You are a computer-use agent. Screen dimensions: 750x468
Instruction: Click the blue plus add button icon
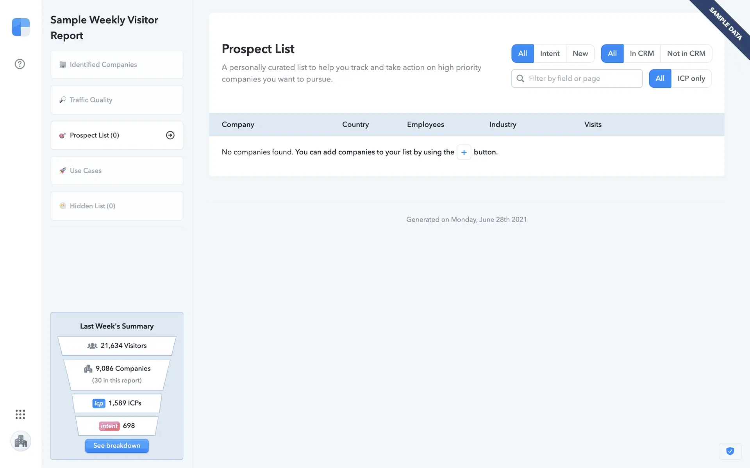coord(464,152)
